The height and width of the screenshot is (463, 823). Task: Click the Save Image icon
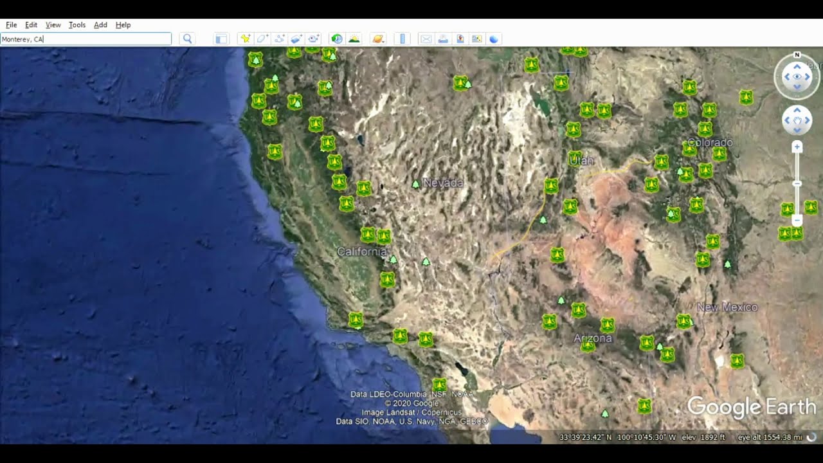click(460, 39)
